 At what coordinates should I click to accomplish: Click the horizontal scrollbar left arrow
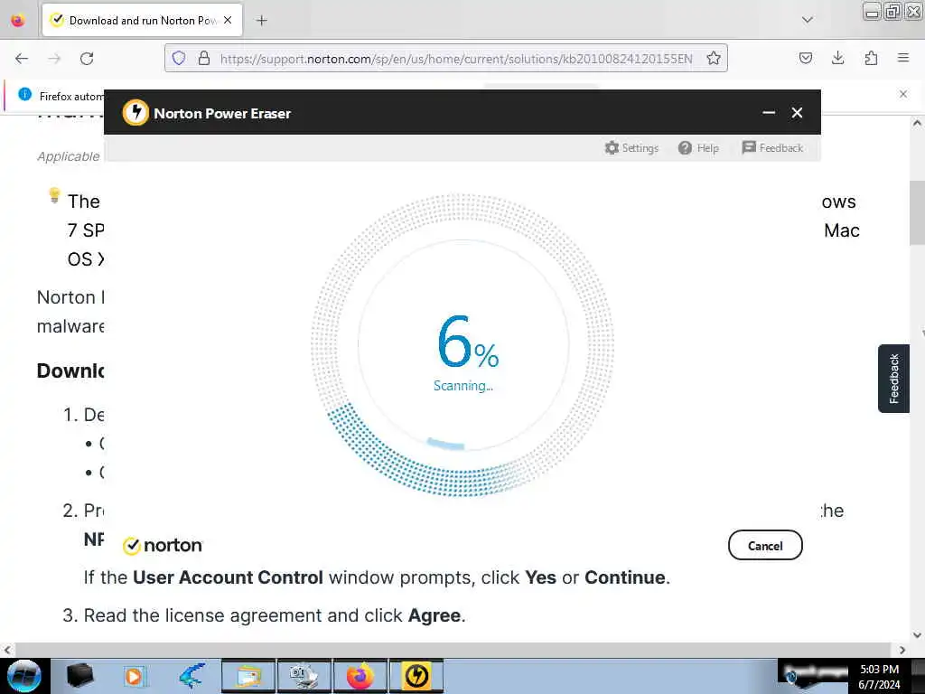[7, 650]
